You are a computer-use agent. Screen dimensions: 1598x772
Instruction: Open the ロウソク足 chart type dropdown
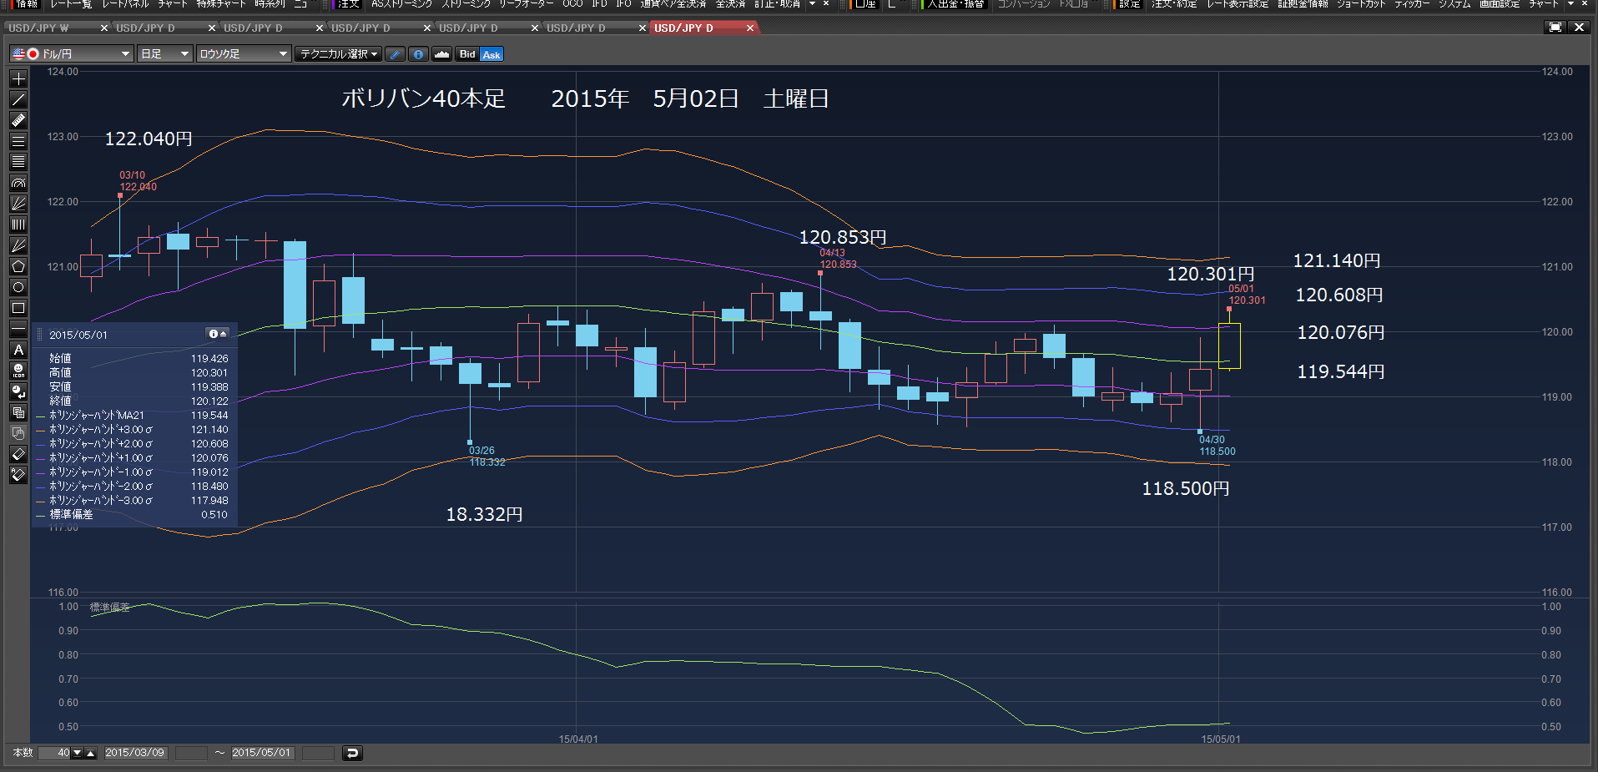coord(243,54)
